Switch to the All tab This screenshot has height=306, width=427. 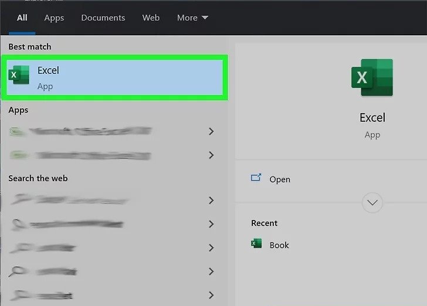(22, 18)
